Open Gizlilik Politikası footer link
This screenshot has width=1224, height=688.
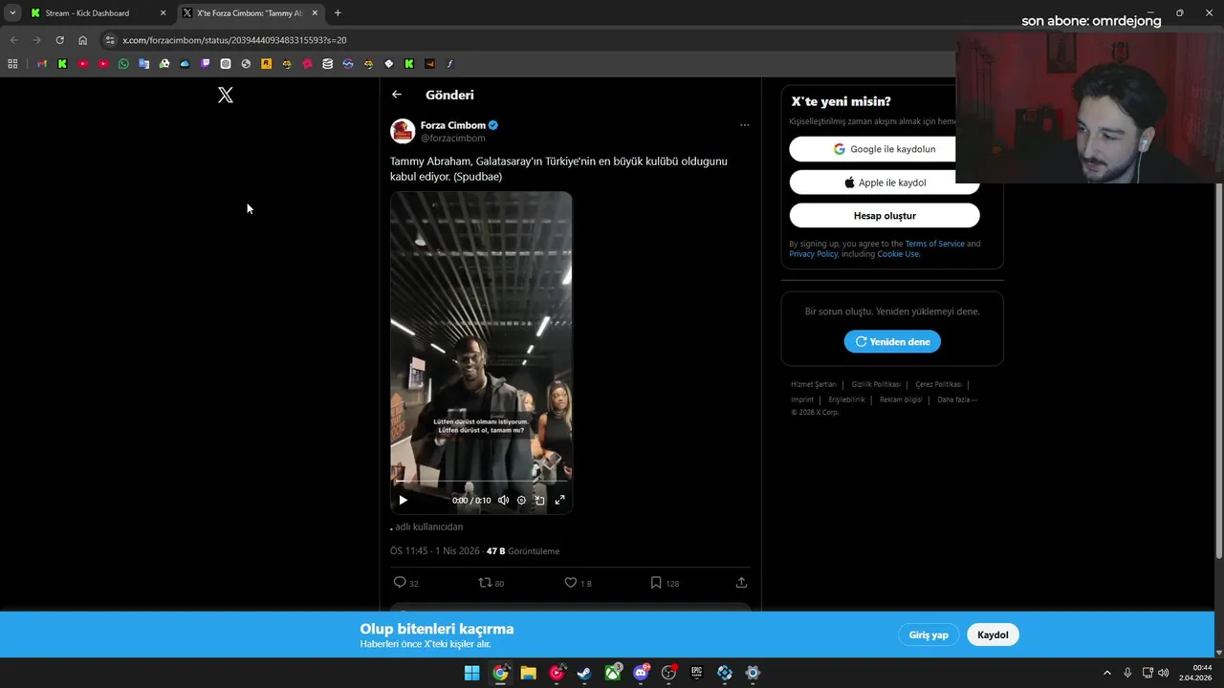[876, 384]
